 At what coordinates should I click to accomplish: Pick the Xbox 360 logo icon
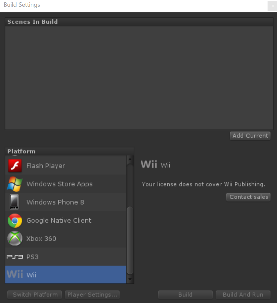(x=15, y=239)
